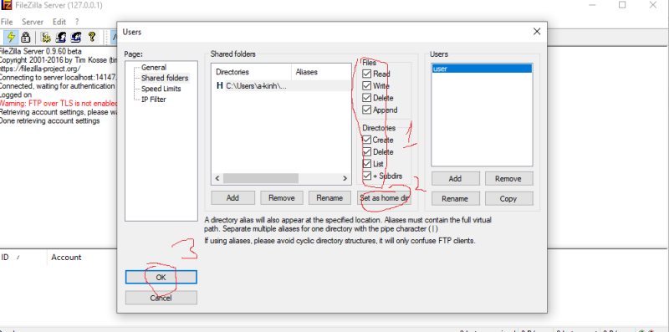
Task: Click the Copy user button
Action: 508,198
